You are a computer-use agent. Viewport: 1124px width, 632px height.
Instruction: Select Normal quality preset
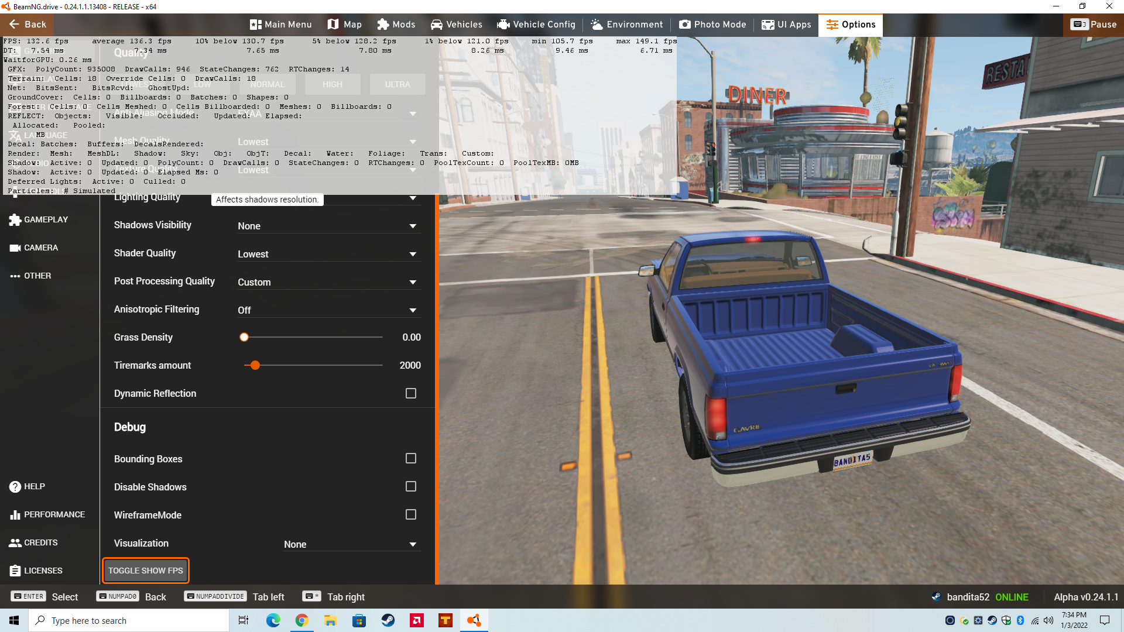[268, 84]
